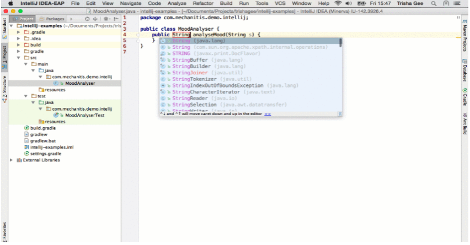Open the Apple menu
This screenshot has width=470, height=245.
pos(10,3)
